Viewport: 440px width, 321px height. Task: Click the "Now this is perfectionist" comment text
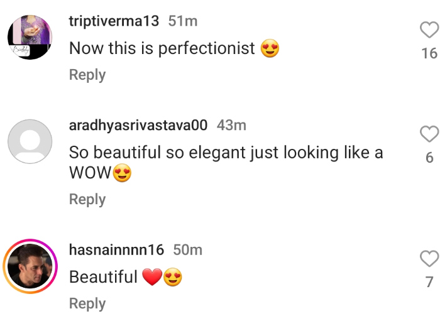(x=163, y=48)
